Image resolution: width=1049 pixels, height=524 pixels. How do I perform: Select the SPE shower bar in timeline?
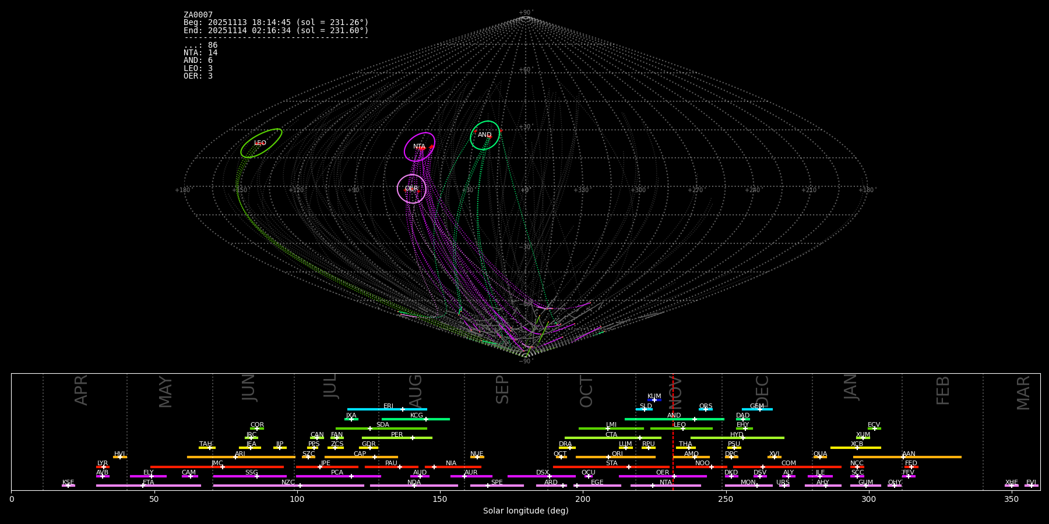coord(497,486)
